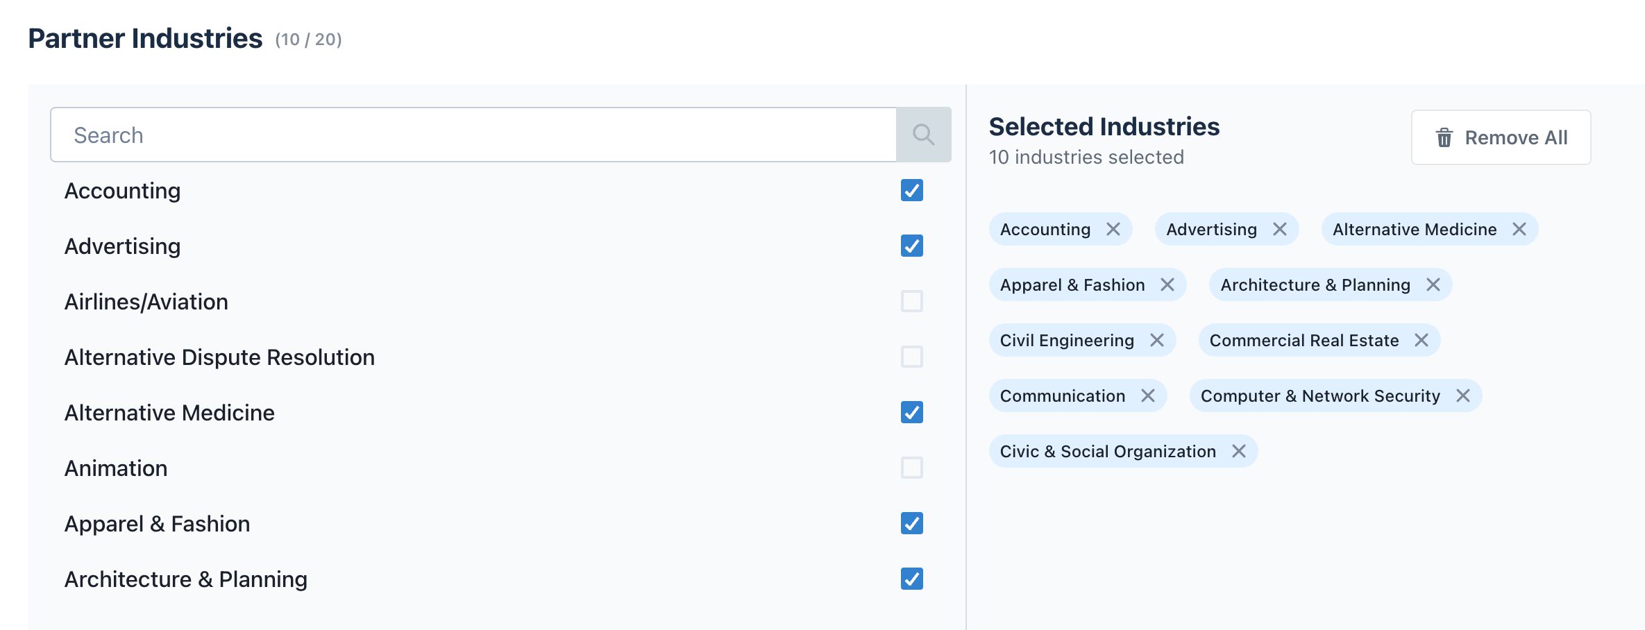Delete the Alternative Medicine chip

1519,229
